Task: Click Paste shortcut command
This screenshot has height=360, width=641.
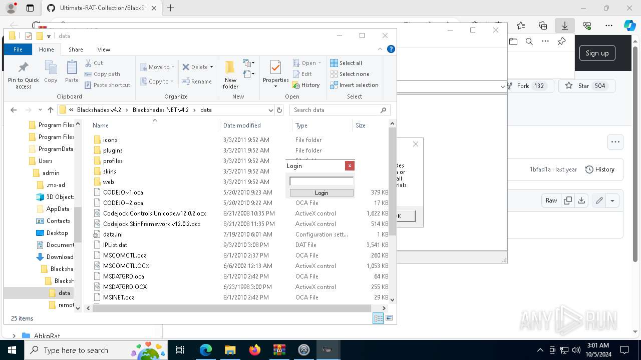Action: [x=107, y=85]
